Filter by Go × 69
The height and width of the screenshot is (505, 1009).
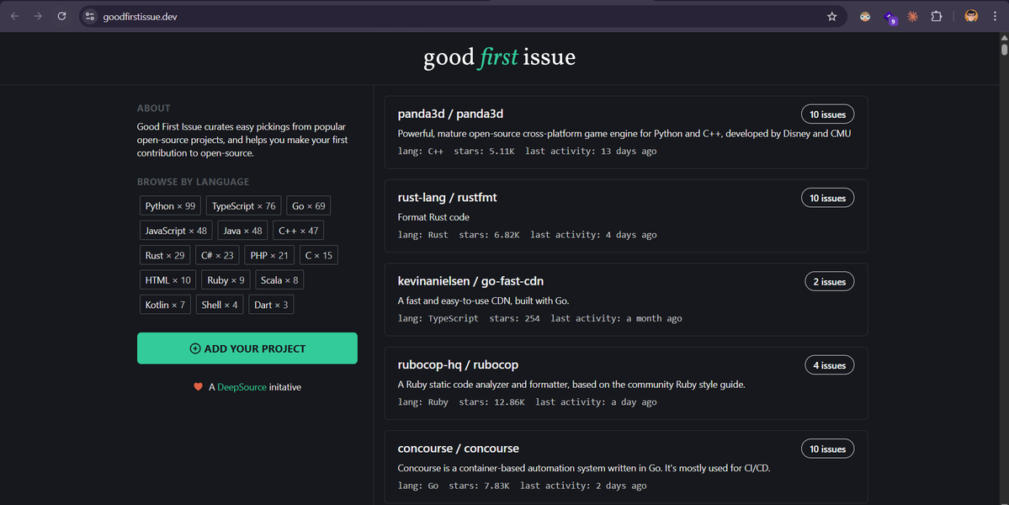pos(308,206)
